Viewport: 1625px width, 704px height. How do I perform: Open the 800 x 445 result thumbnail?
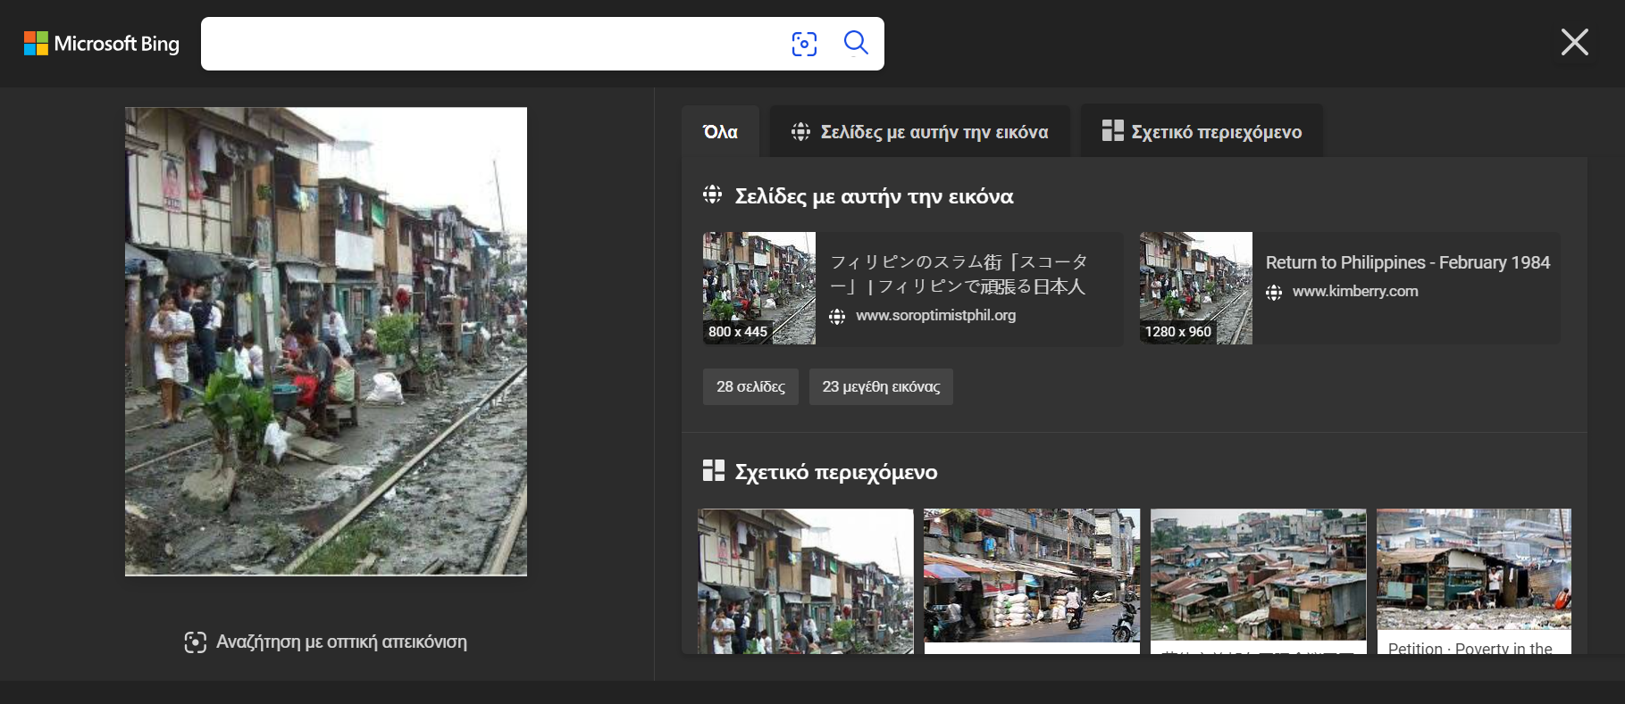759,288
